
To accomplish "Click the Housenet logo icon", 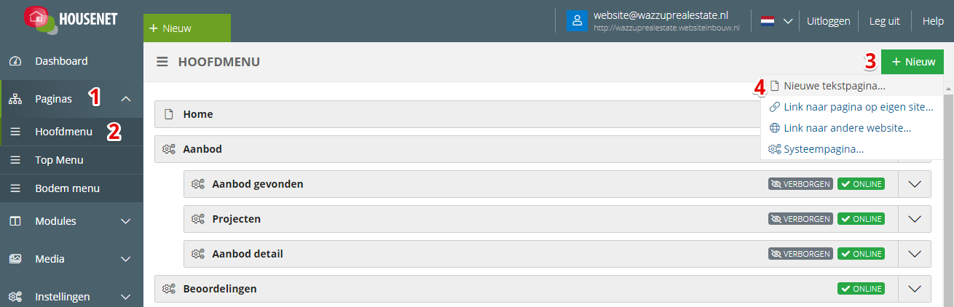I will [42, 18].
